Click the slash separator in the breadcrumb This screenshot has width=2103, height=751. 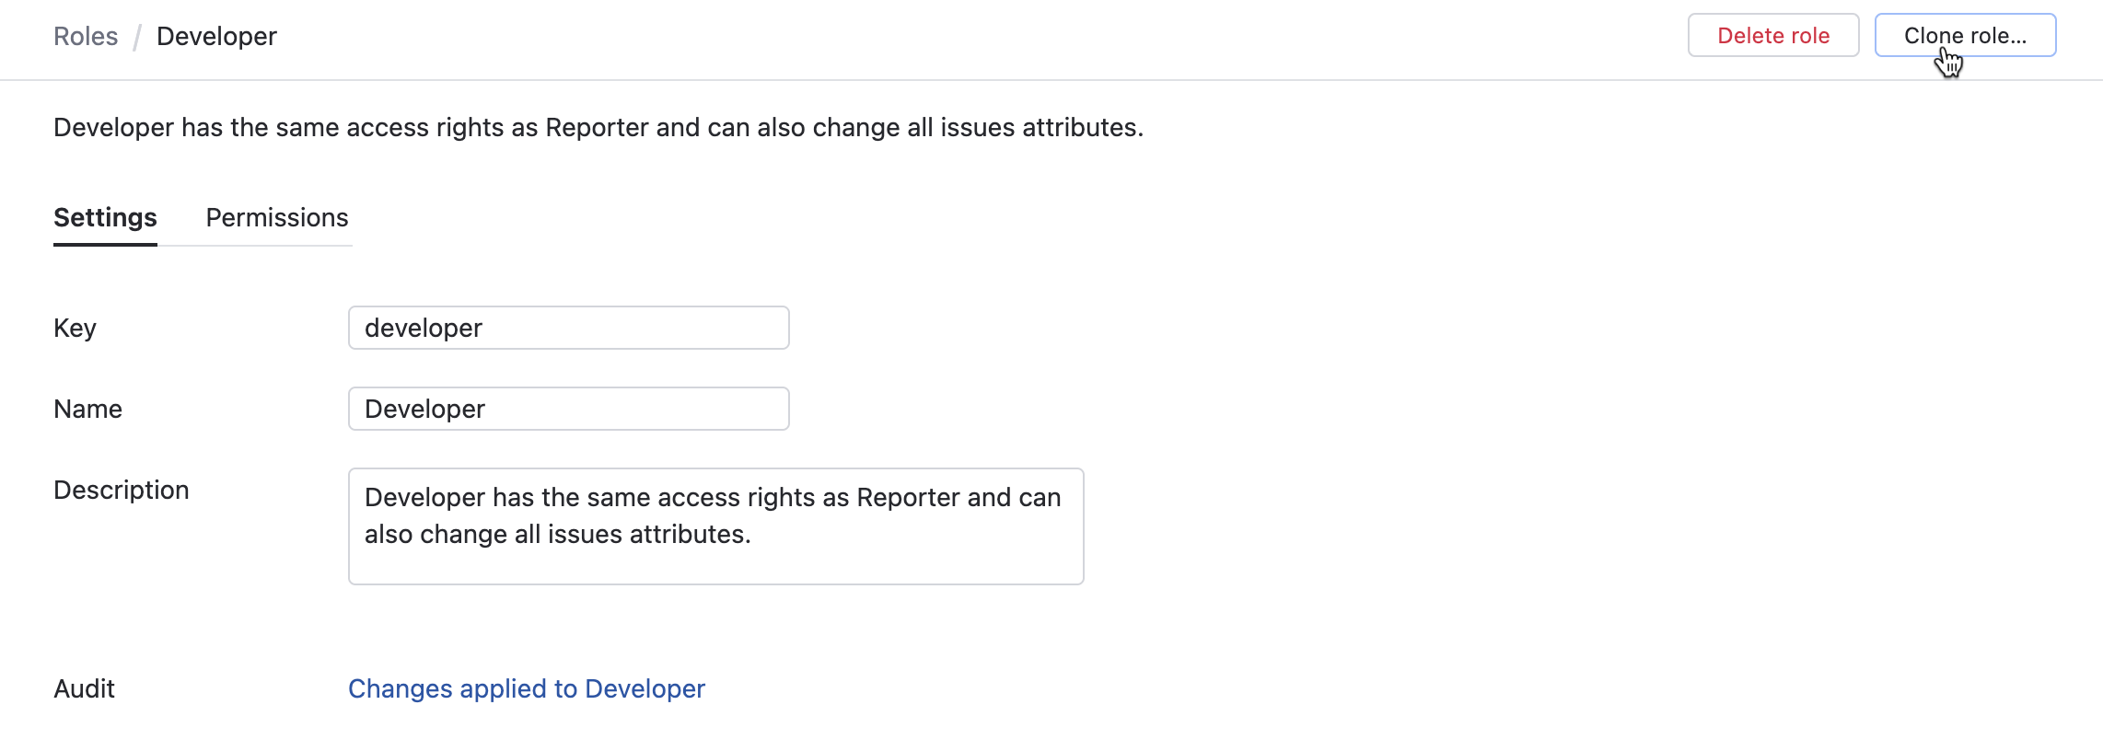click(x=137, y=37)
